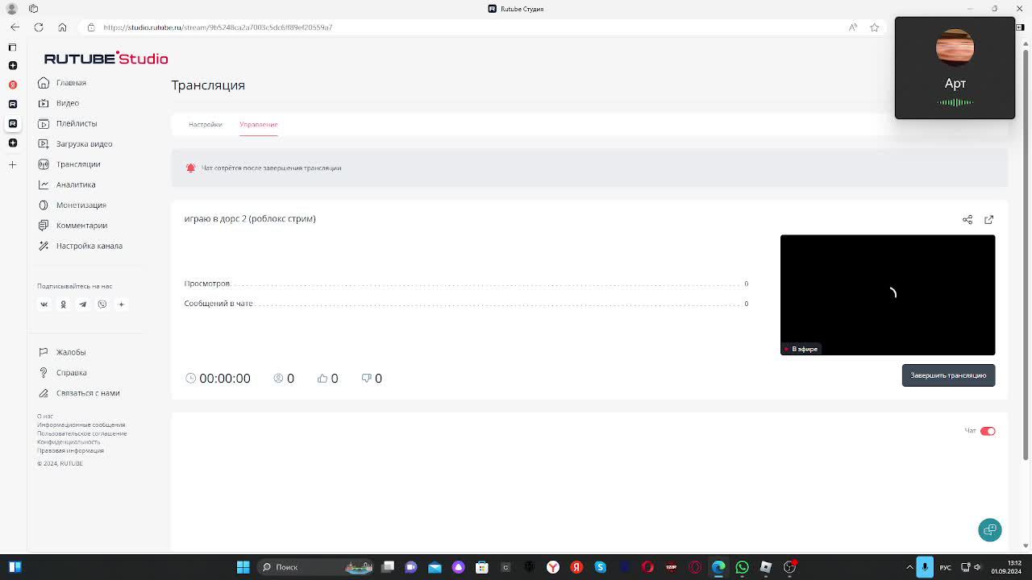
Task: Toggle the Чат switch off
Action: point(988,431)
